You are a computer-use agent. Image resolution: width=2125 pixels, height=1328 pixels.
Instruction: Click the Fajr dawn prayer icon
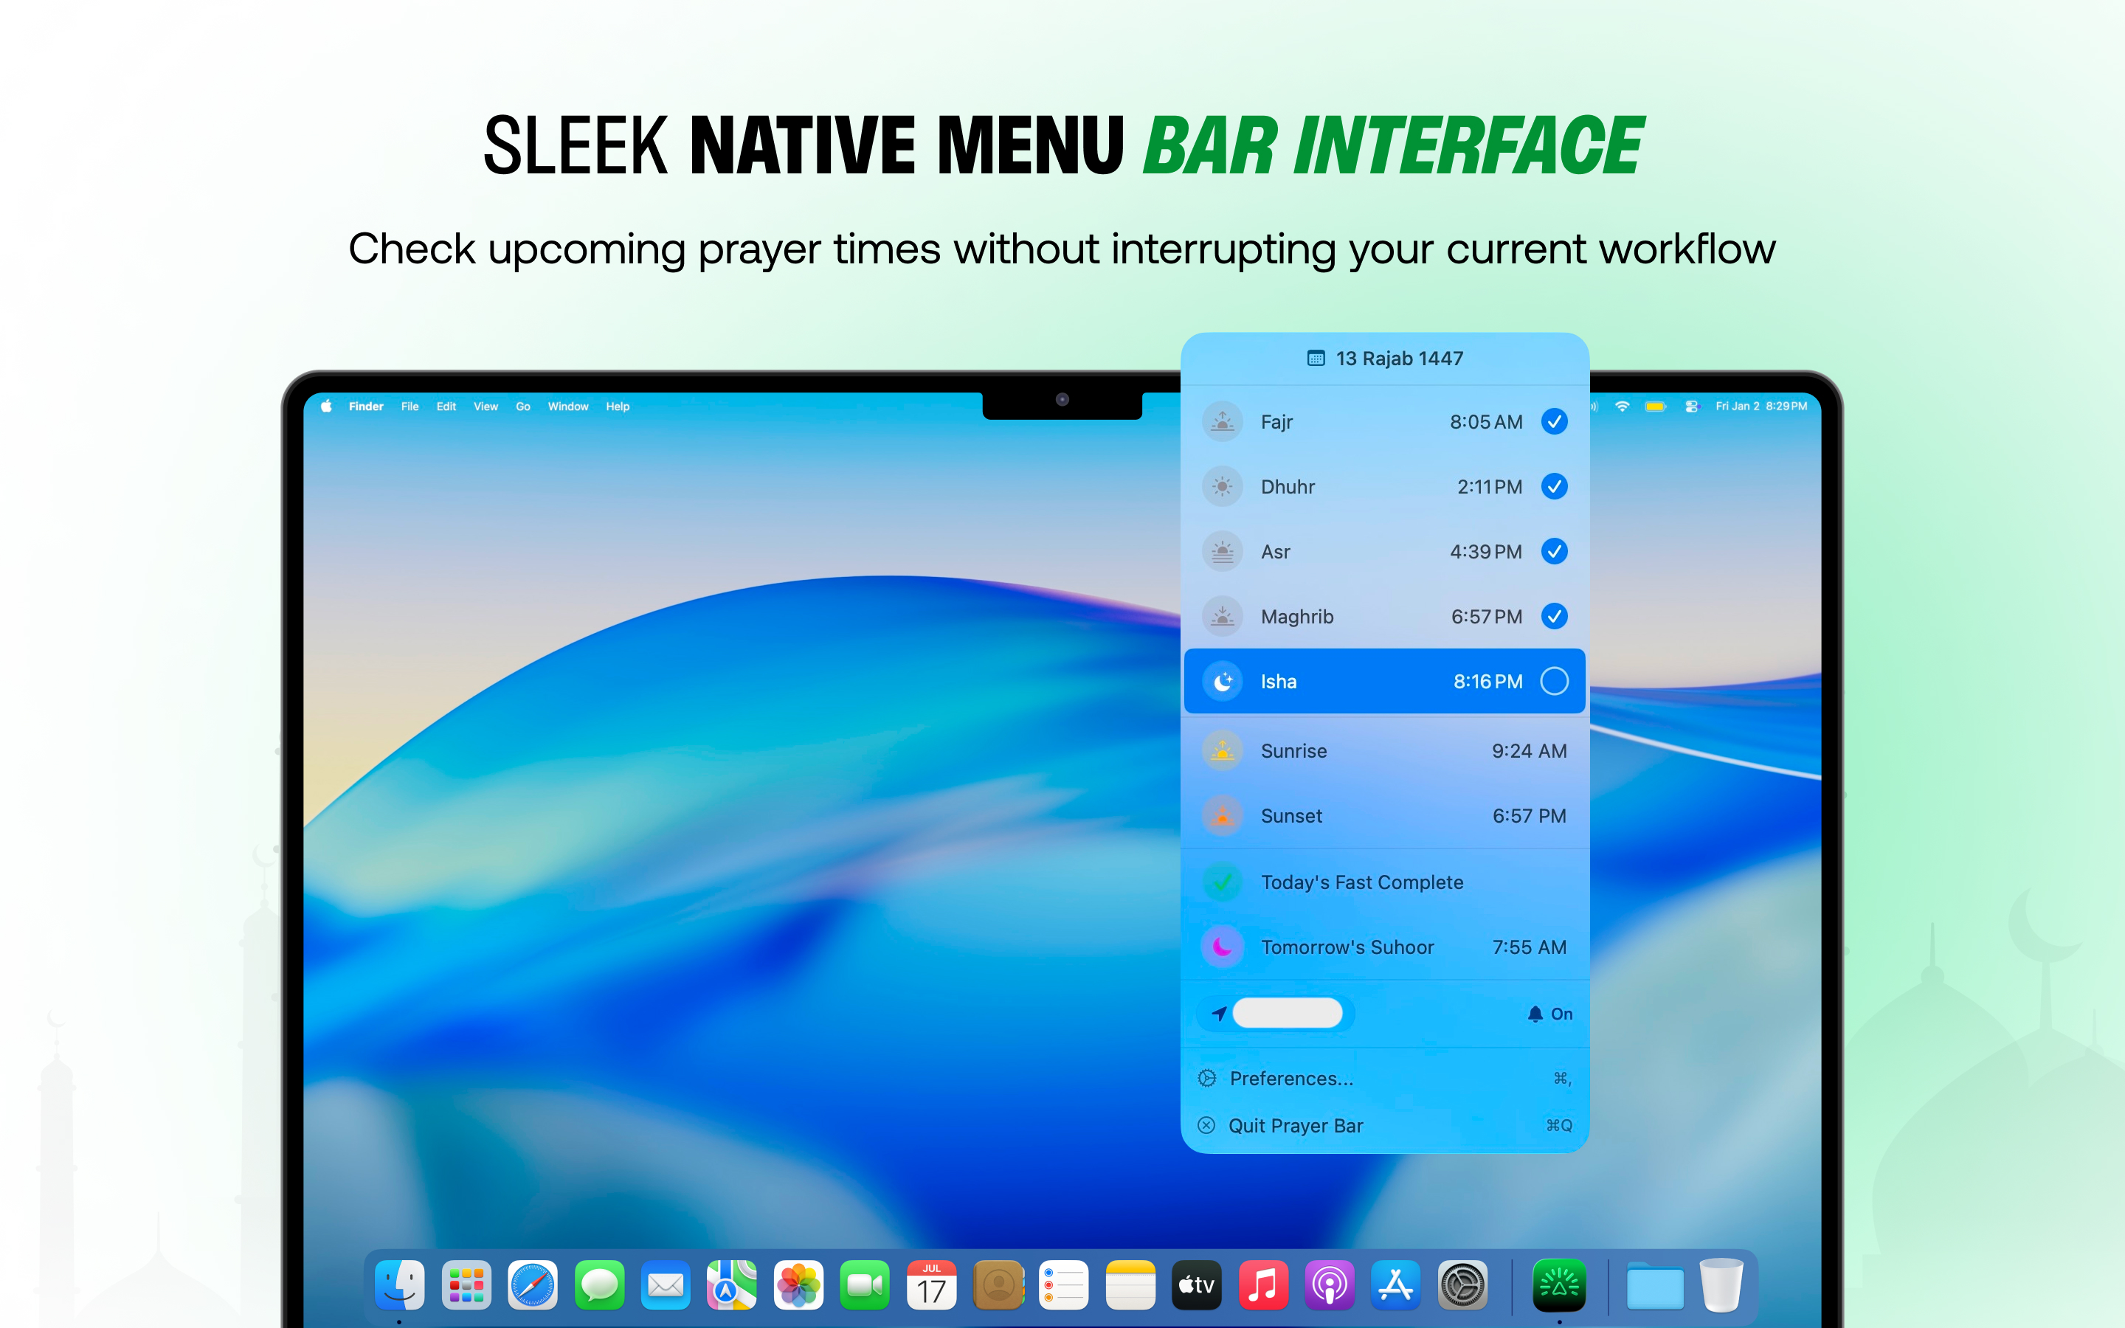(1223, 421)
